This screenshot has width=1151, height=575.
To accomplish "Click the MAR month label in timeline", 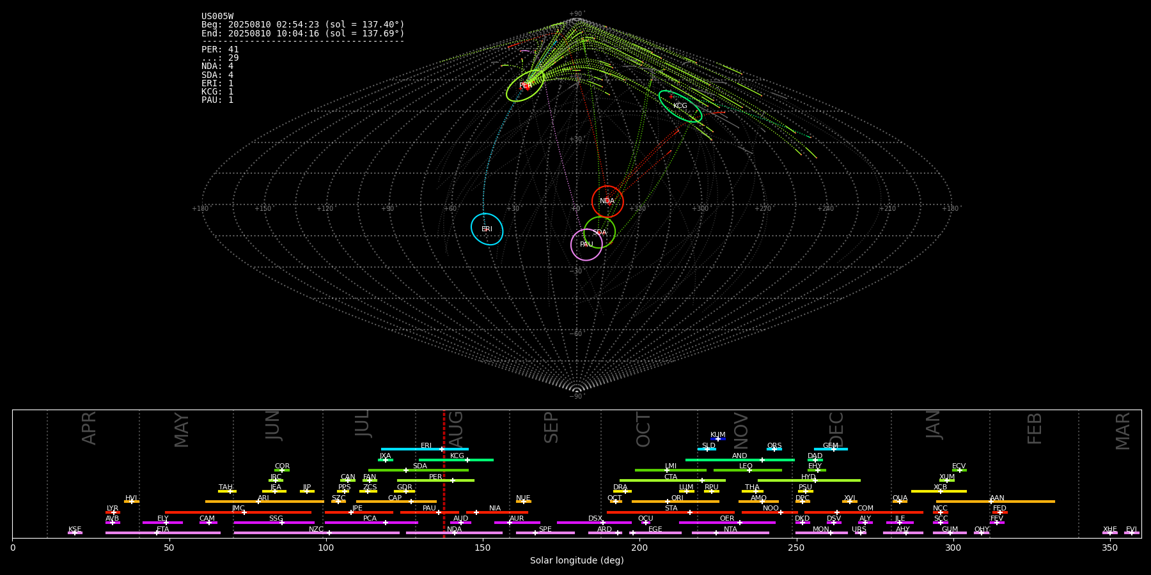I will point(1123,431).
